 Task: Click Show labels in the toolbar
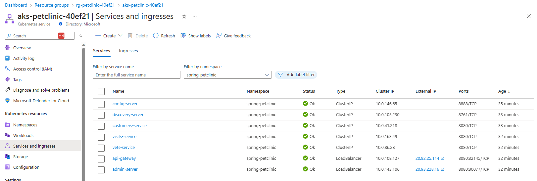pos(196,36)
